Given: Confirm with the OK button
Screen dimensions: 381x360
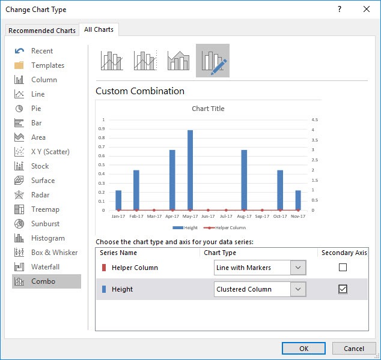Looking at the screenshot, I should (303, 349).
